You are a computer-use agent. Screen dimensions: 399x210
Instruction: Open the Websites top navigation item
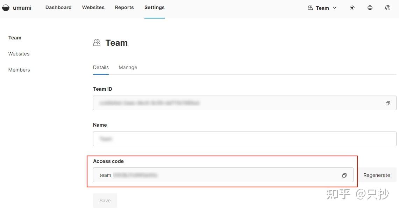click(93, 7)
